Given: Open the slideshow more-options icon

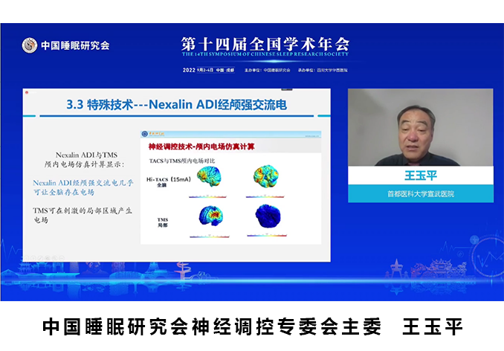Looking at the screenshot, I should [62, 258].
